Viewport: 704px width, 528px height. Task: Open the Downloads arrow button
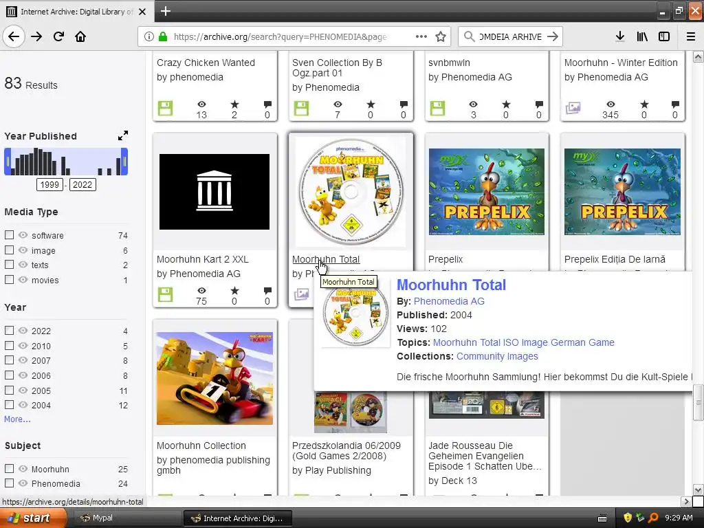(x=620, y=36)
